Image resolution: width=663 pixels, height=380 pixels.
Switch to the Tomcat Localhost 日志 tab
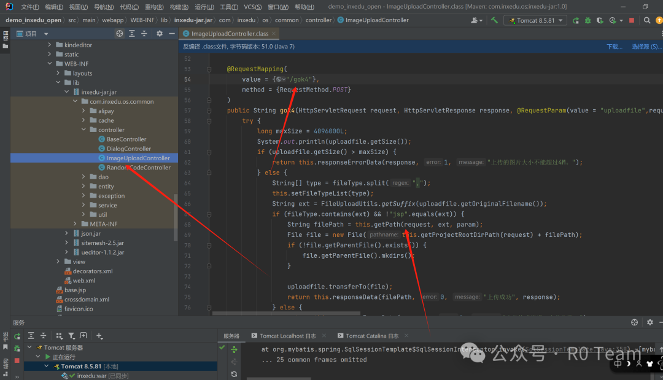point(287,336)
